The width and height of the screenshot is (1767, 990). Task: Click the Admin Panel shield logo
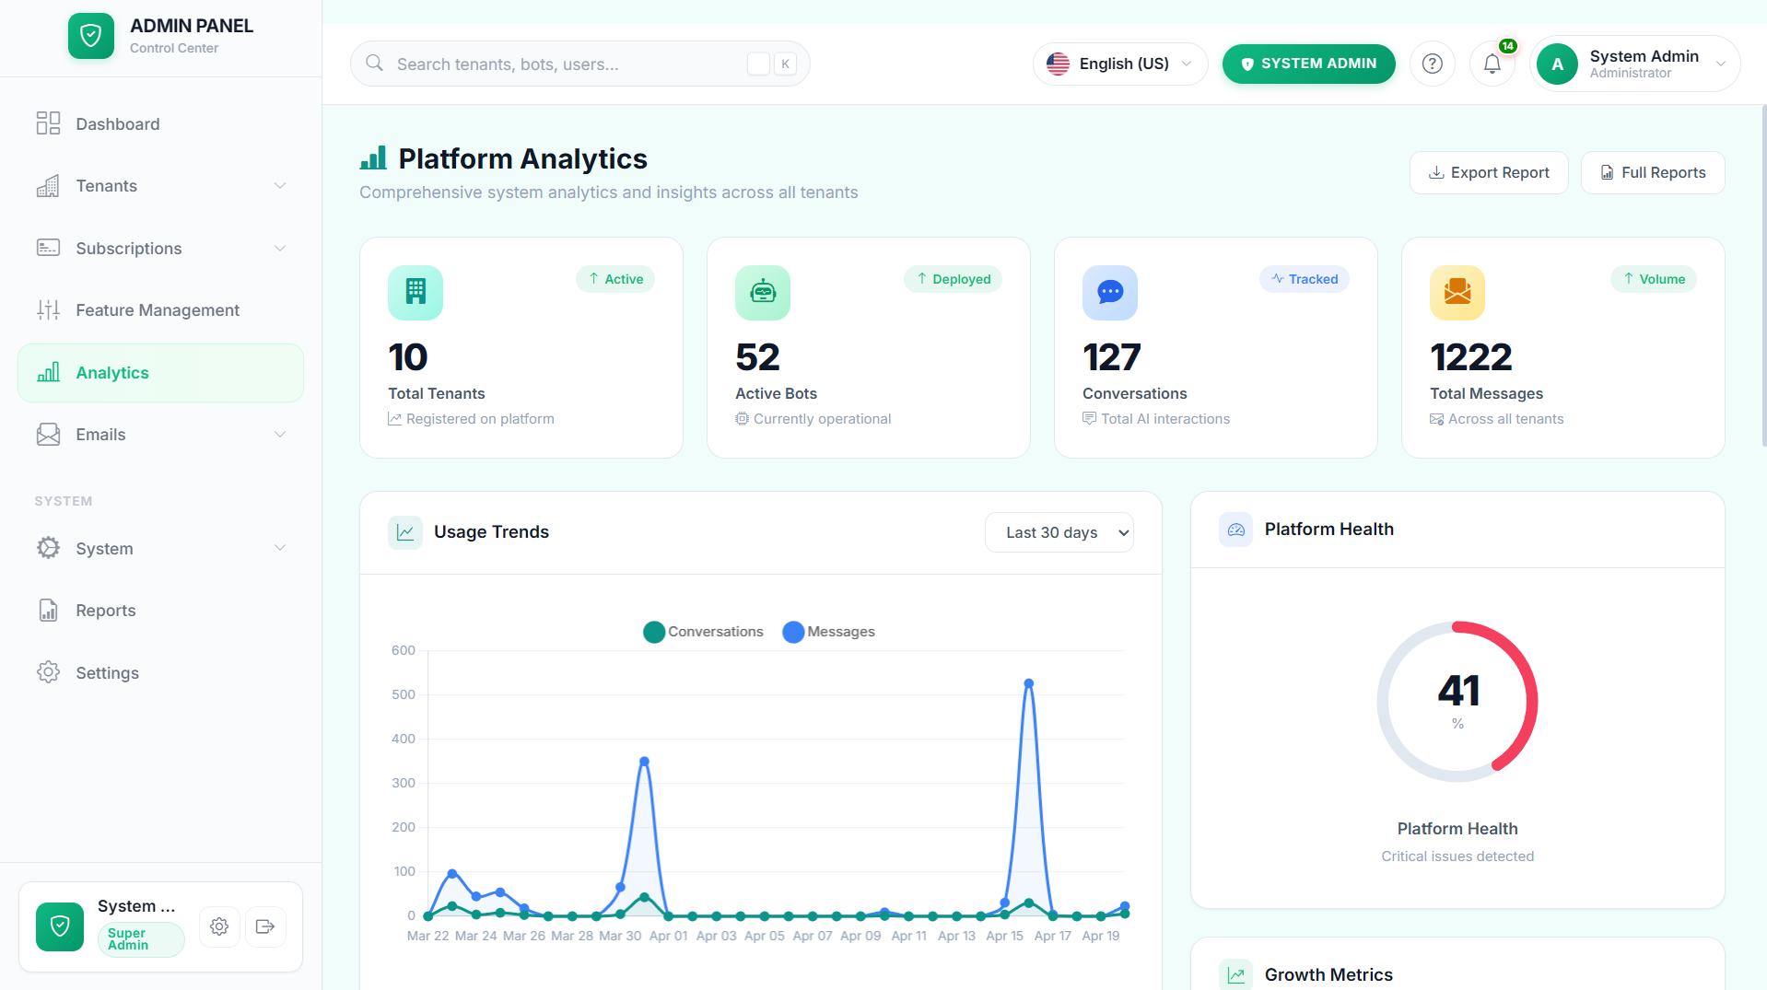click(91, 36)
